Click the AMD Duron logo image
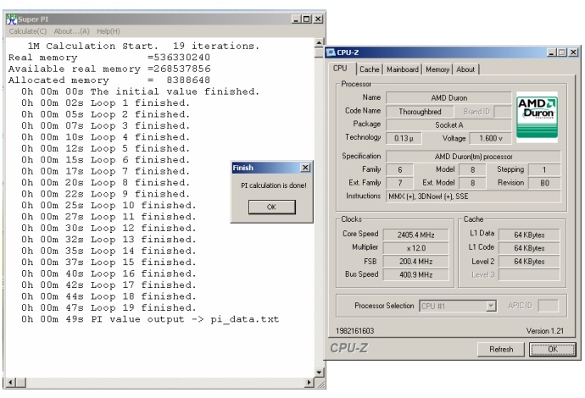 [537, 118]
